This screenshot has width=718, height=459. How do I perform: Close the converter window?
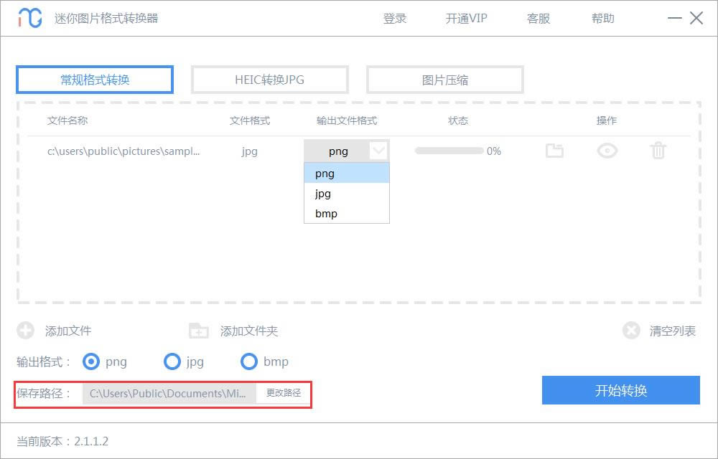coord(696,18)
